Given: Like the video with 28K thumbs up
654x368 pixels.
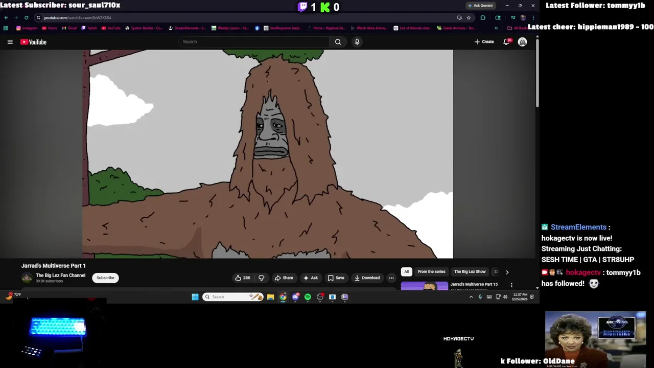Looking at the screenshot, I should [x=243, y=278].
